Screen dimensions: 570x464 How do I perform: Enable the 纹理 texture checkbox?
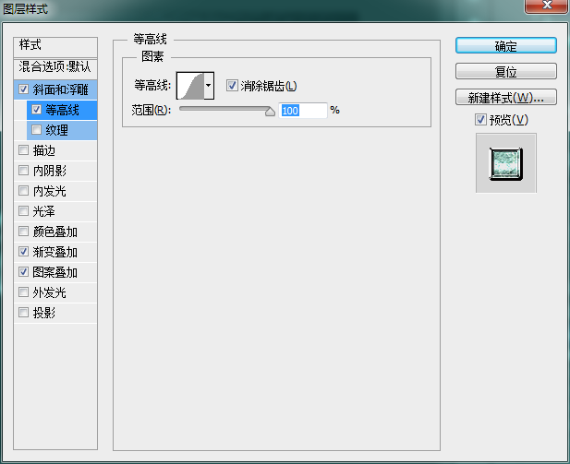coord(37,130)
